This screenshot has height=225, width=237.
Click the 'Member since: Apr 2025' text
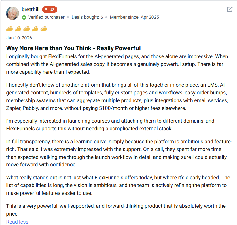[134, 17]
